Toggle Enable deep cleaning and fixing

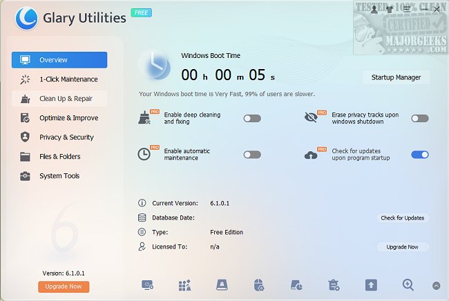[252, 118]
